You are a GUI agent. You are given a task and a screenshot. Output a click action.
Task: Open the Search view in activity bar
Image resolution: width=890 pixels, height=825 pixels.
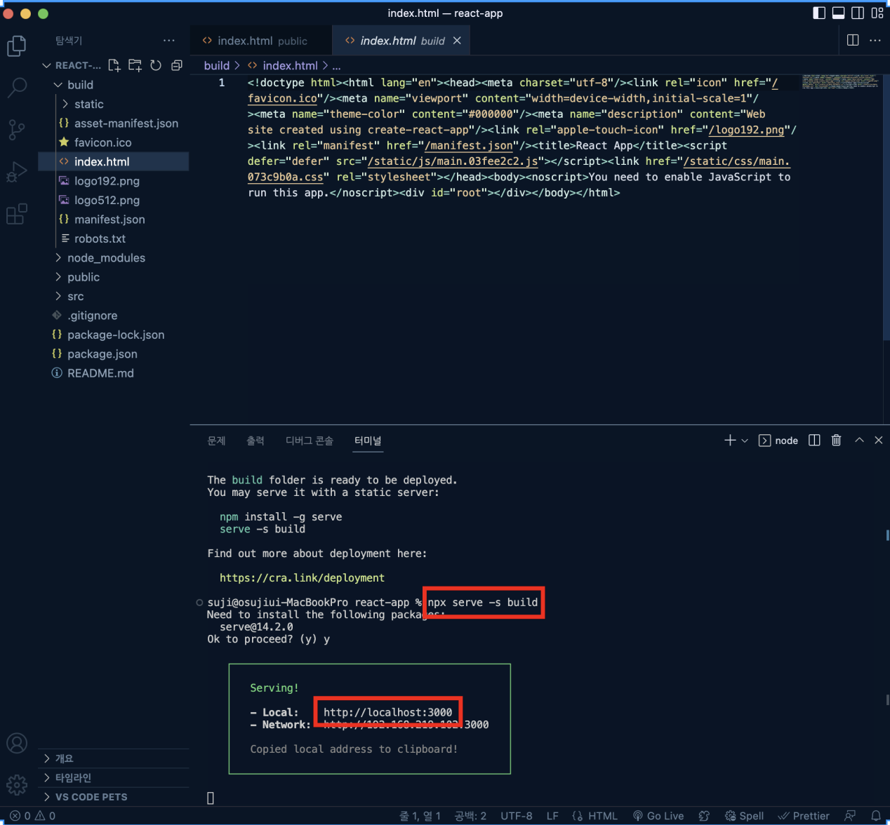pyautogui.click(x=16, y=88)
